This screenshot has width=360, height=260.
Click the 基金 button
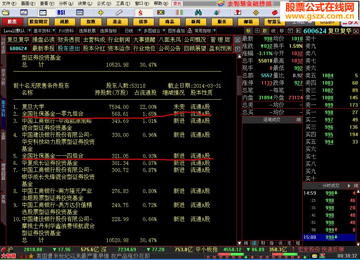tap(117, 21)
